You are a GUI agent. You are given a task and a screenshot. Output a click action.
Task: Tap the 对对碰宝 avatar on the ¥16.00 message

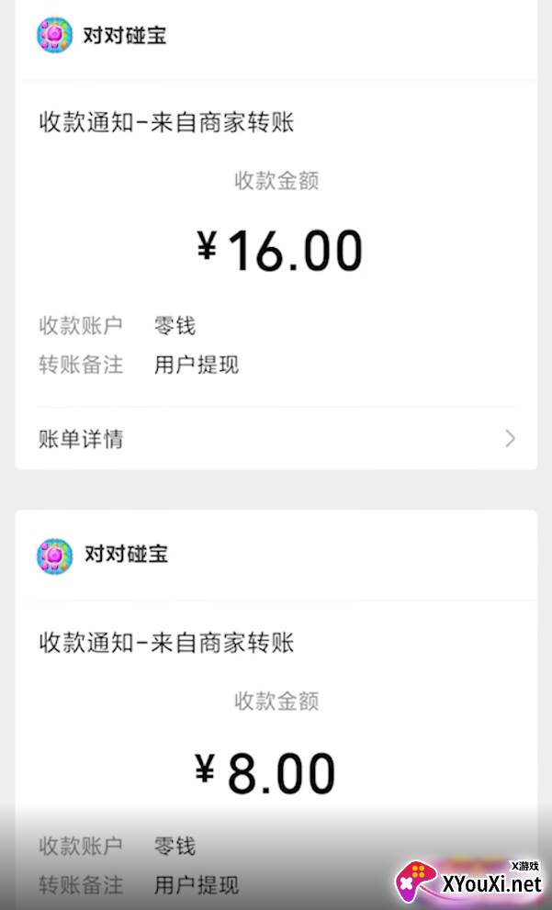[54, 36]
